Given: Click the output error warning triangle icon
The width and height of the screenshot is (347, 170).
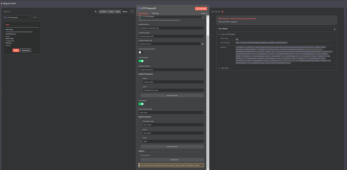Looking at the screenshot, I should click(223, 11).
